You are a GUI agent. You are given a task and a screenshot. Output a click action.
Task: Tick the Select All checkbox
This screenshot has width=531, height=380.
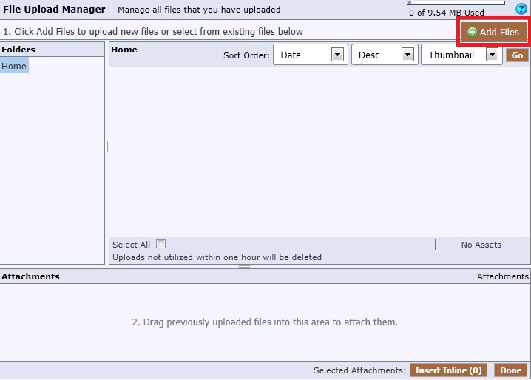pyautogui.click(x=161, y=244)
